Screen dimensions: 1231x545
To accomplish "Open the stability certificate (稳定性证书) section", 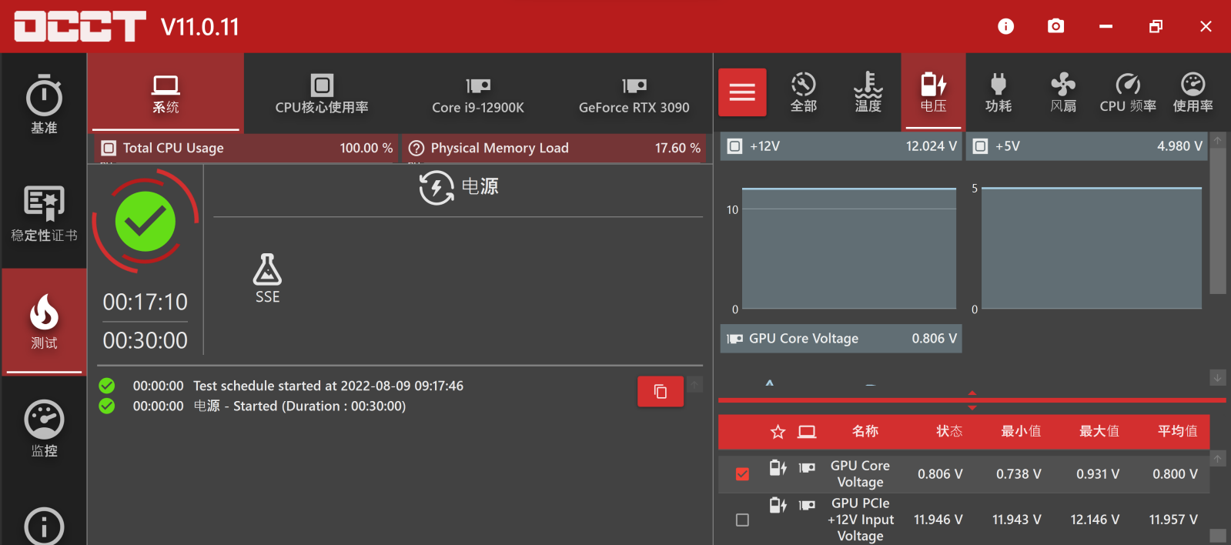I will (44, 213).
